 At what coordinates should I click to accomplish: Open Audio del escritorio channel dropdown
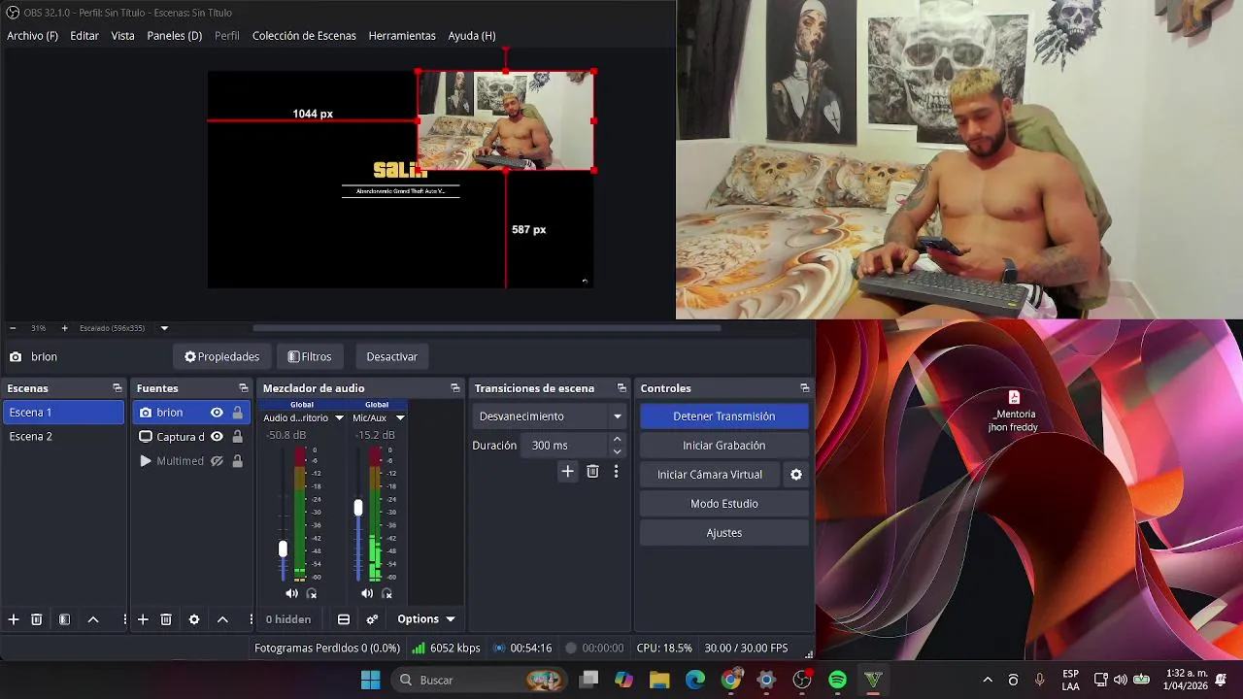(x=339, y=418)
